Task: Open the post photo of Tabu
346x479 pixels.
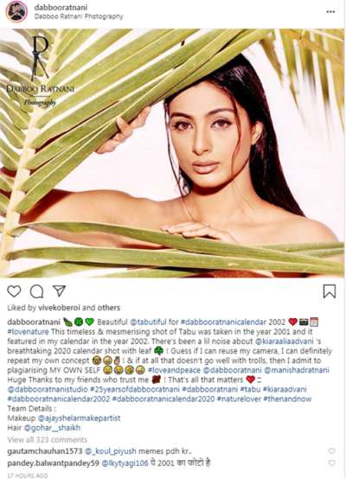Action: (x=172, y=153)
